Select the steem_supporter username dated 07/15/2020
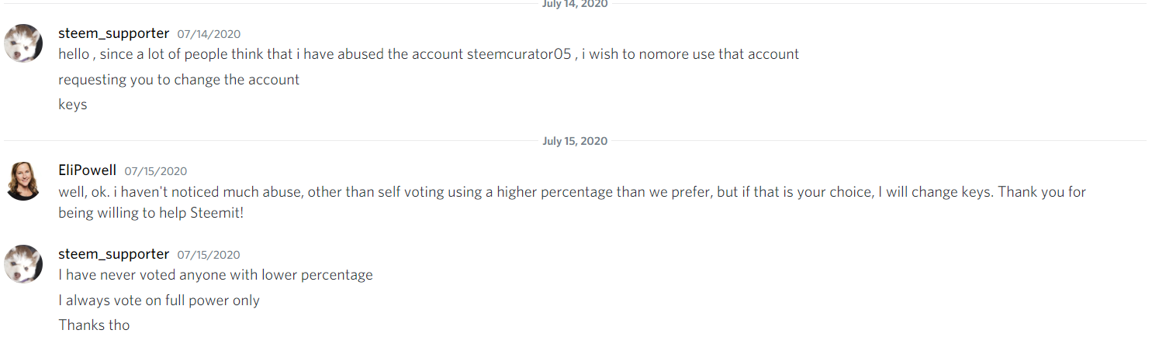Image resolution: width=1152 pixels, height=354 pixels. point(113,254)
